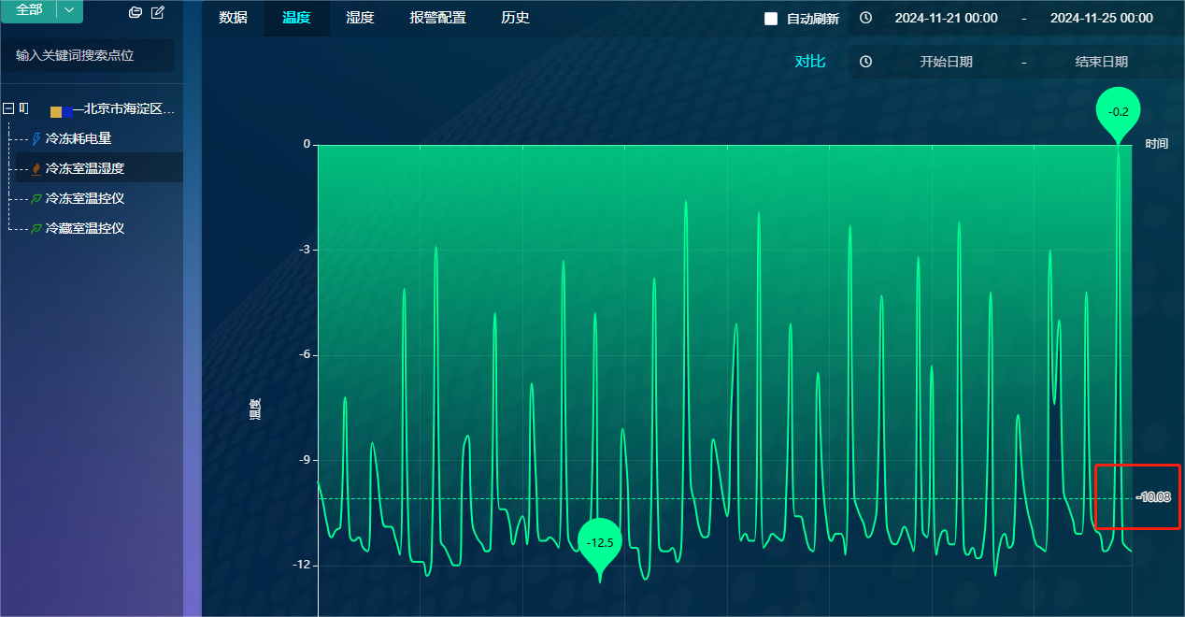Click the green leaf icon beside 冷冻室温控仪
The width and height of the screenshot is (1185, 617).
coord(36,198)
